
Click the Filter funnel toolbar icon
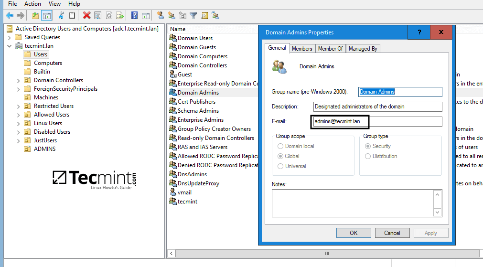[x=193, y=15]
